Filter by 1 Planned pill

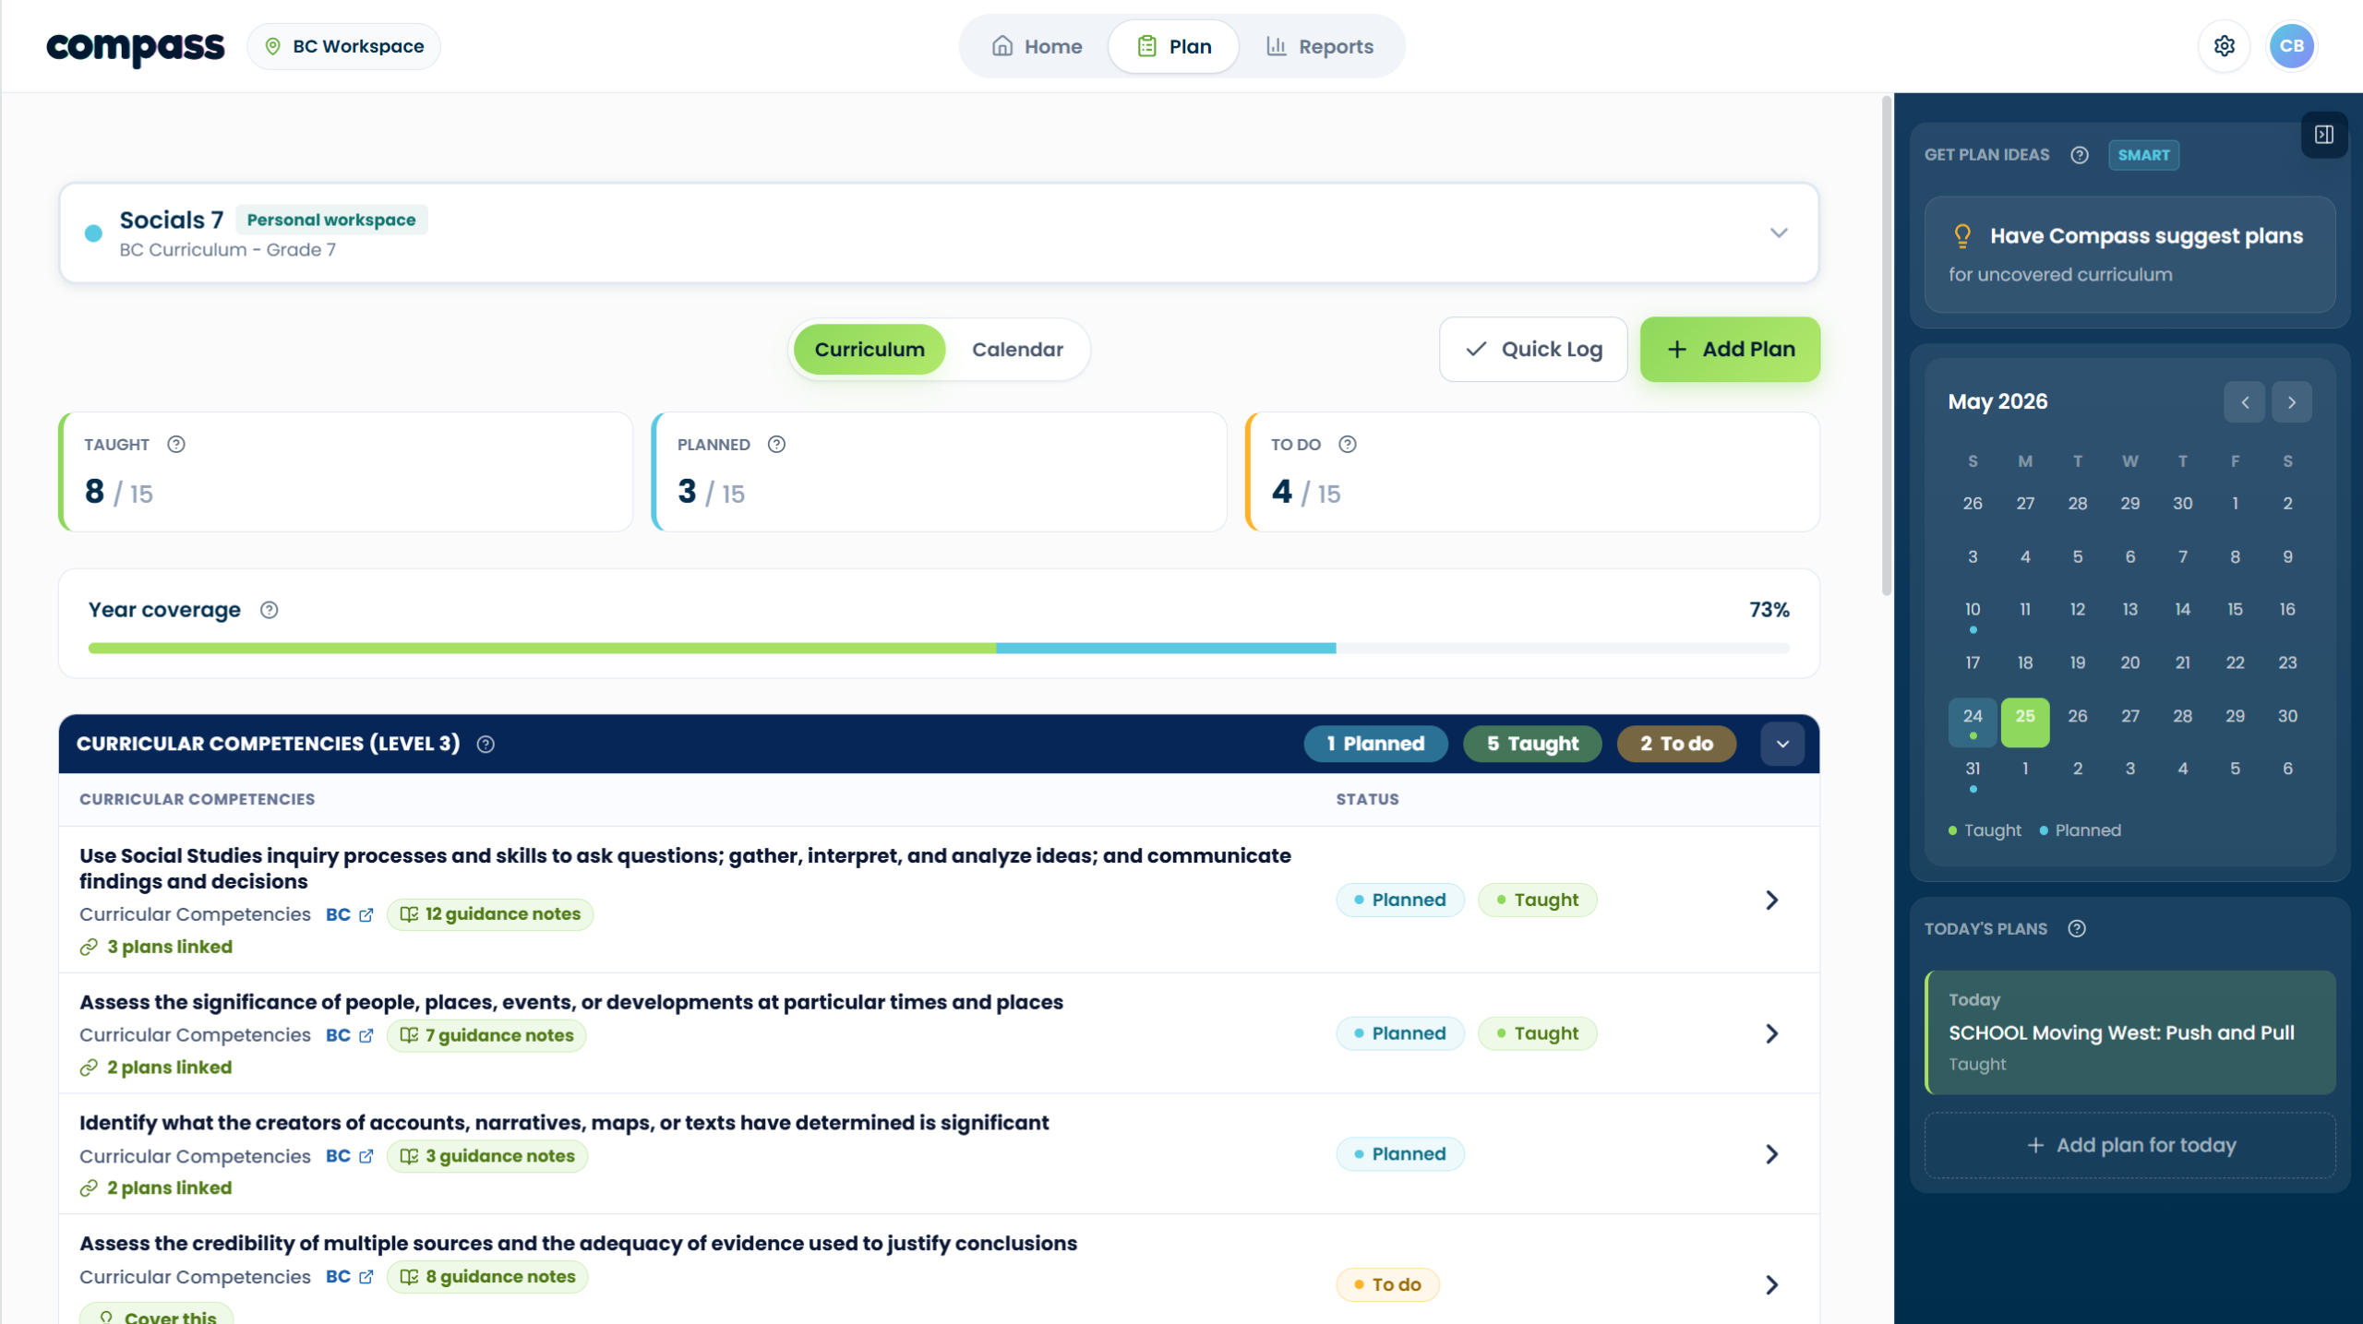[1375, 745]
